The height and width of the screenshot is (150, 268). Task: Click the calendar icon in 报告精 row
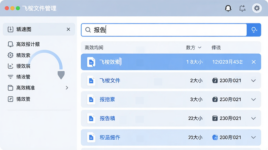coord(215,118)
